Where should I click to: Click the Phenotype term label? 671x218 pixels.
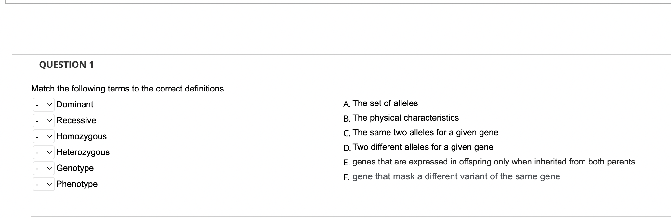(77, 184)
